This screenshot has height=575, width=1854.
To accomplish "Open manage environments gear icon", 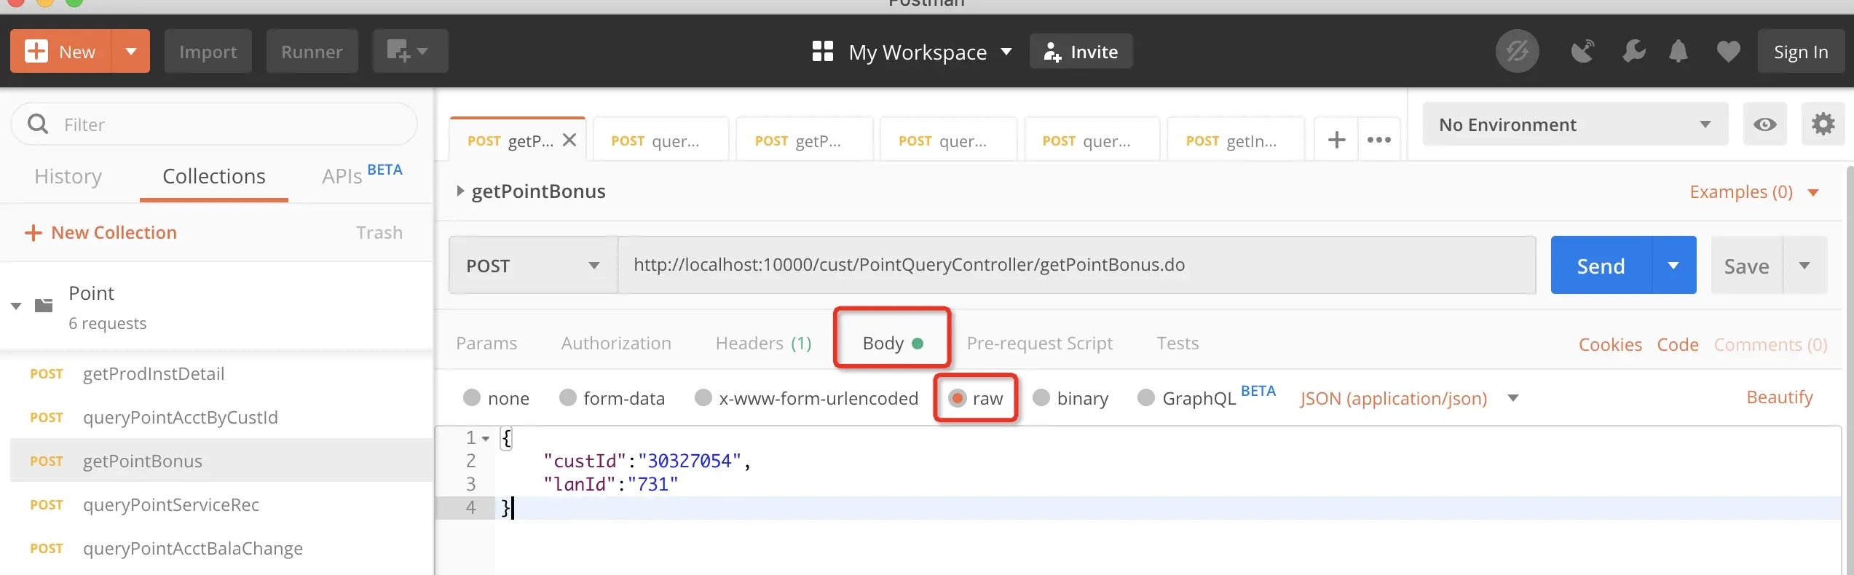I will pos(1823,124).
